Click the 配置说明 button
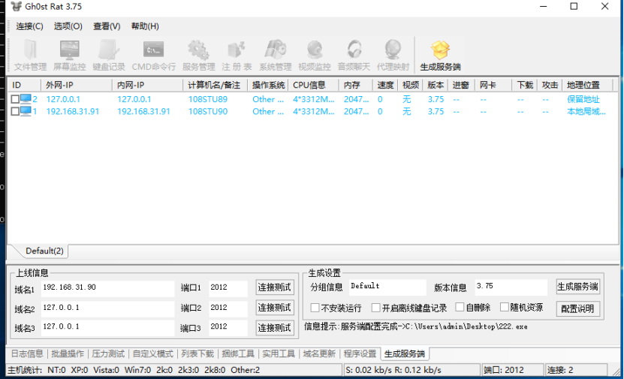This screenshot has height=379, width=624. click(x=577, y=308)
